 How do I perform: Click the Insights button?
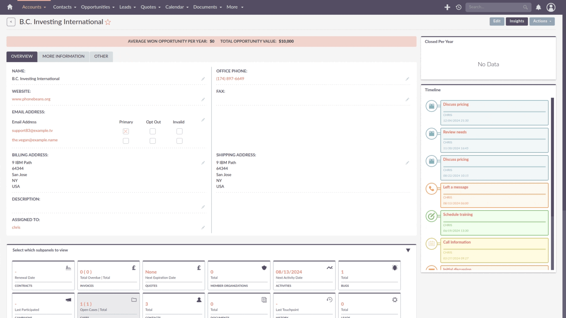pos(517,21)
